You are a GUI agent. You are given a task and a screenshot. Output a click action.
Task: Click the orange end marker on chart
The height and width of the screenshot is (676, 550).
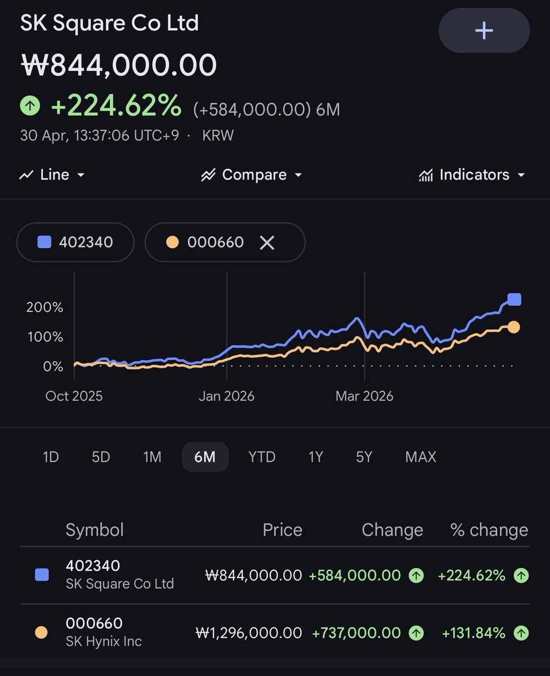tap(514, 327)
